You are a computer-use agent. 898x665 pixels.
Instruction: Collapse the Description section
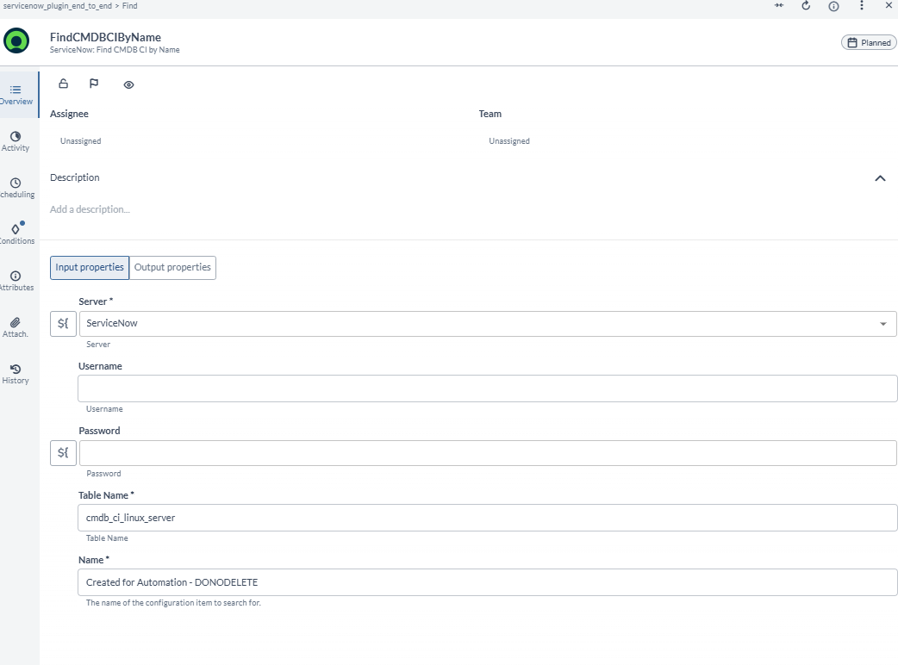pyautogui.click(x=880, y=178)
